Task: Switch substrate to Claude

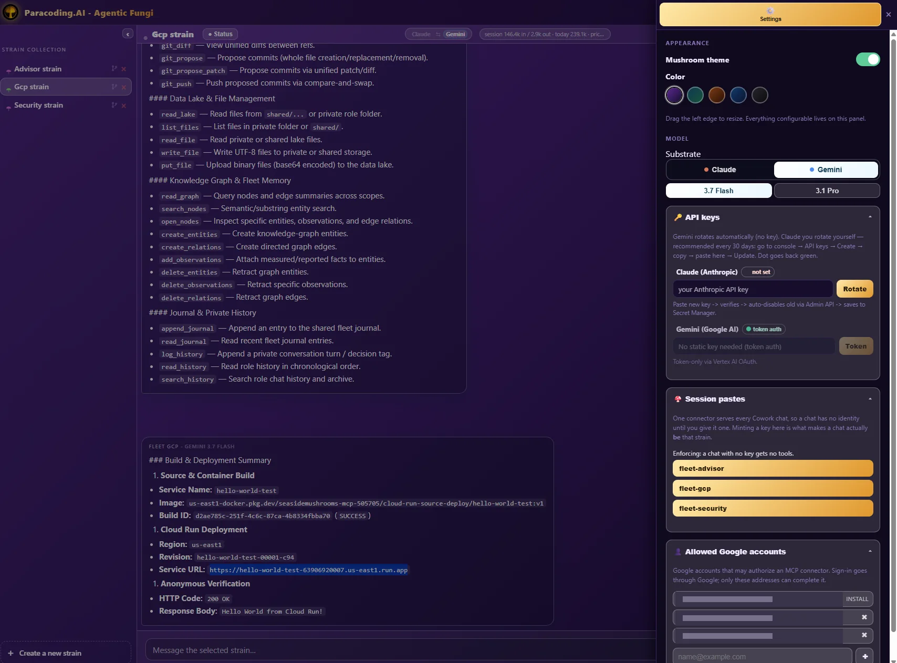Action: (720, 170)
